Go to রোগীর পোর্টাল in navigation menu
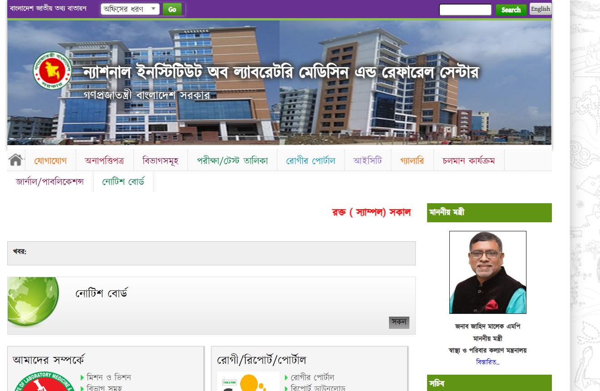 [310, 161]
